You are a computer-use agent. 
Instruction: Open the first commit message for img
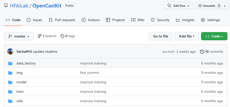(90, 73)
